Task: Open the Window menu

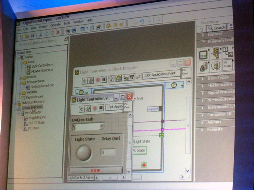Action: [78, 22]
